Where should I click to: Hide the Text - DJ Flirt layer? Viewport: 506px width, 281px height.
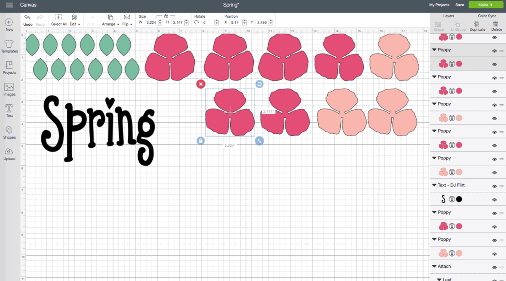[494, 185]
